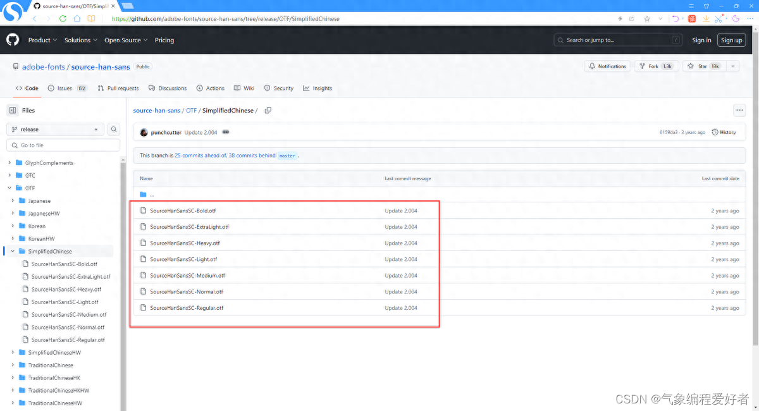Image resolution: width=759 pixels, height=411 pixels.
Task: Click the purple undo-close-tab icon
Action: tap(676, 19)
